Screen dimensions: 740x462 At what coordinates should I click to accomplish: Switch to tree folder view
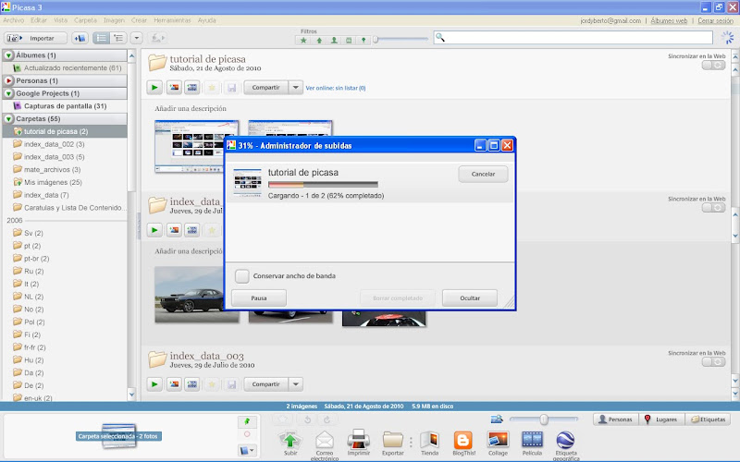tap(118, 38)
